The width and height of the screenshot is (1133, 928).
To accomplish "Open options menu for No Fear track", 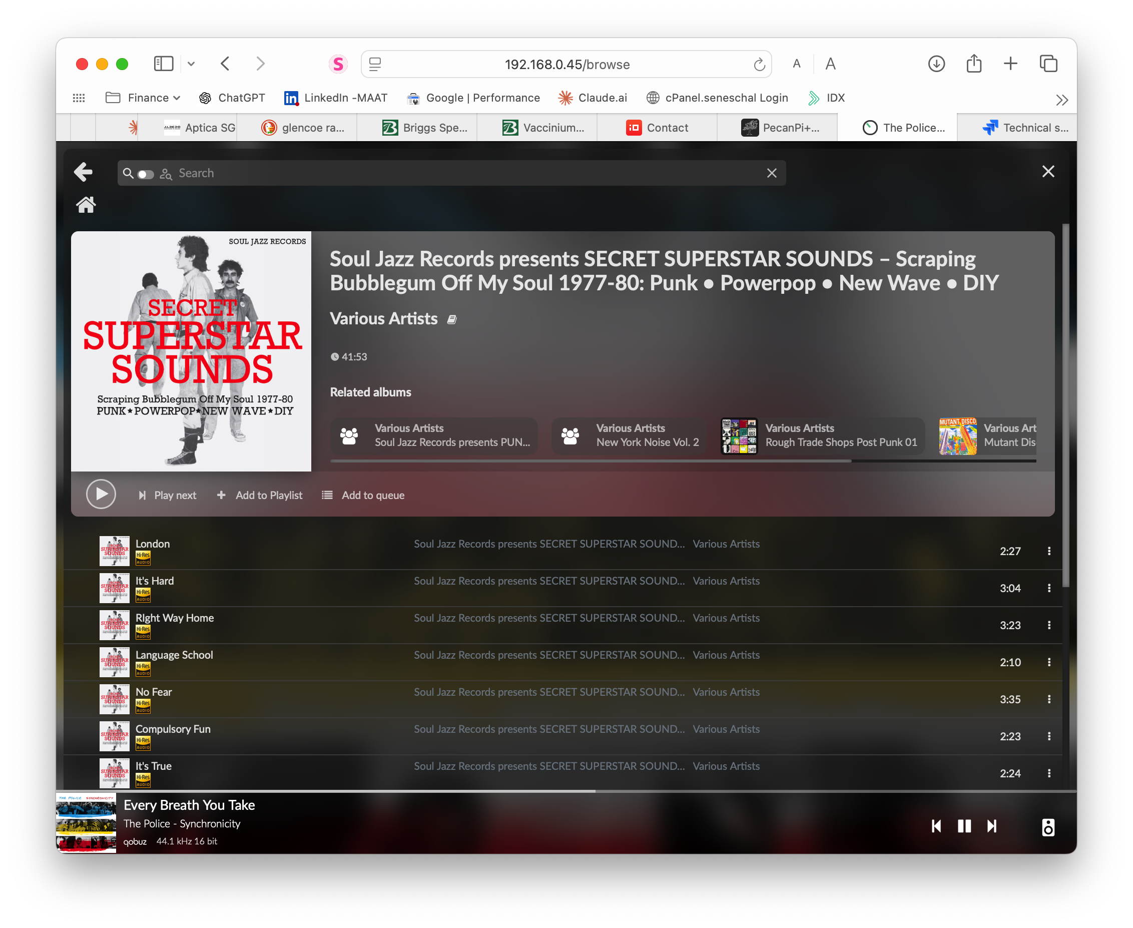I will (1049, 699).
